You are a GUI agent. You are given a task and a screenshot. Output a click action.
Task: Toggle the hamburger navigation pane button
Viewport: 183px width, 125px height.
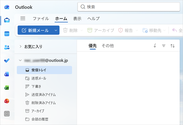click(x=23, y=18)
